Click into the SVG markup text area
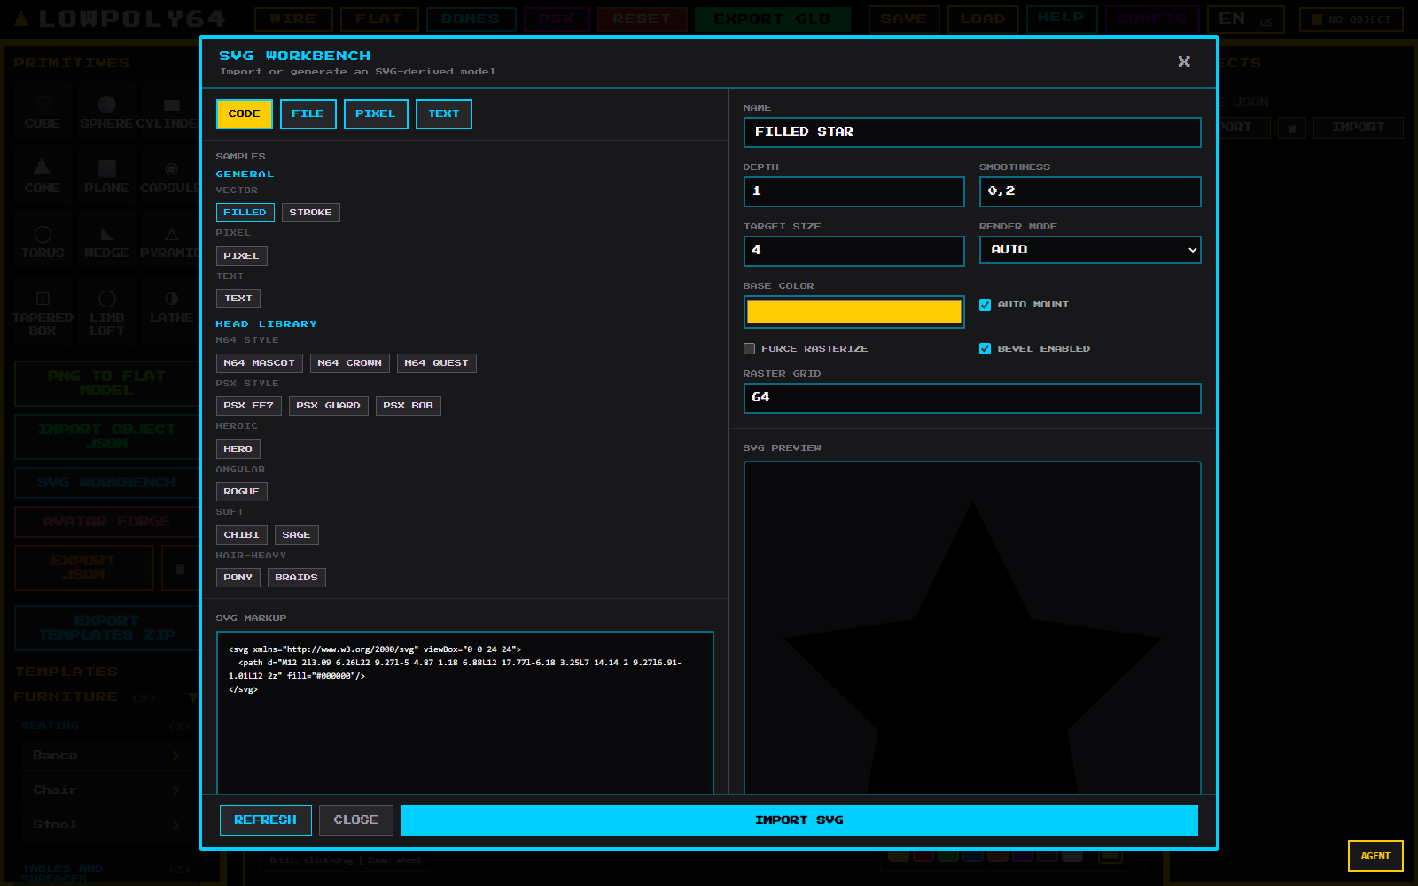 point(465,713)
